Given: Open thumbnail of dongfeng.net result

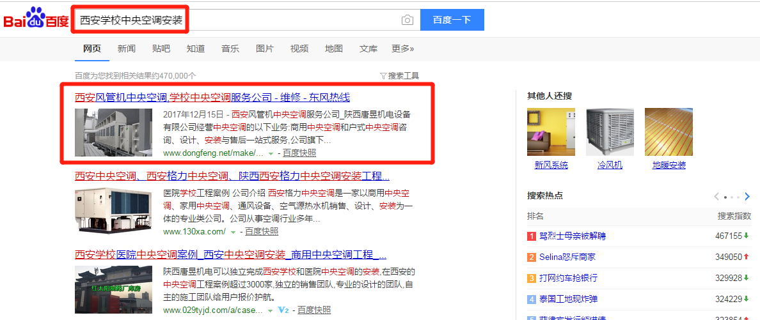Looking at the screenshot, I should 114,132.
